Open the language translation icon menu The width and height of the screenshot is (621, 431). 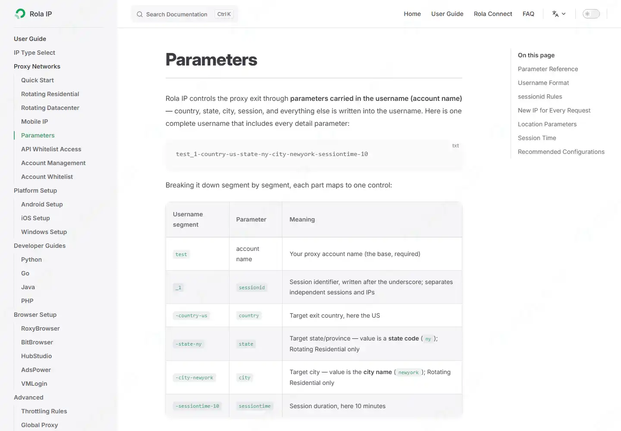tap(559, 14)
